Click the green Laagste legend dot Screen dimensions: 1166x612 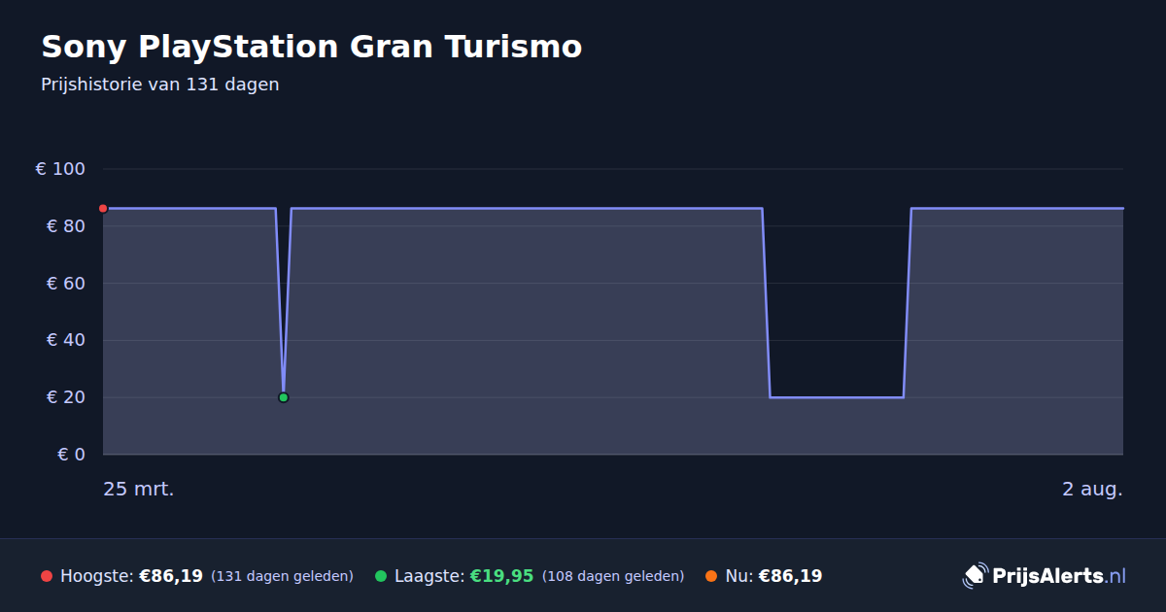381,576
